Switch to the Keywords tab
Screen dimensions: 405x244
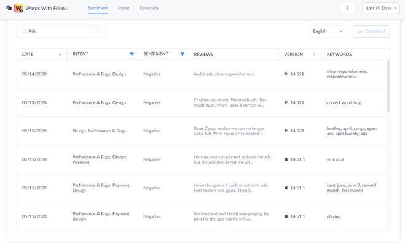tap(149, 8)
